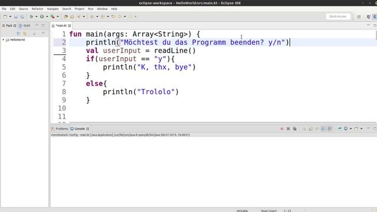Click the Display Selected Console icon
This screenshot has height=212, width=377.
coord(346,129)
